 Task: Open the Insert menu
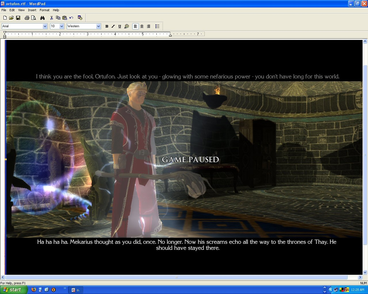click(32, 10)
